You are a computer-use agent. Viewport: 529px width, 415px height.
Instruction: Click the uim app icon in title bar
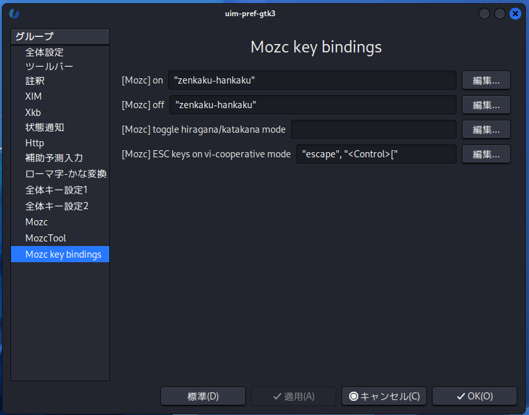coord(14,14)
